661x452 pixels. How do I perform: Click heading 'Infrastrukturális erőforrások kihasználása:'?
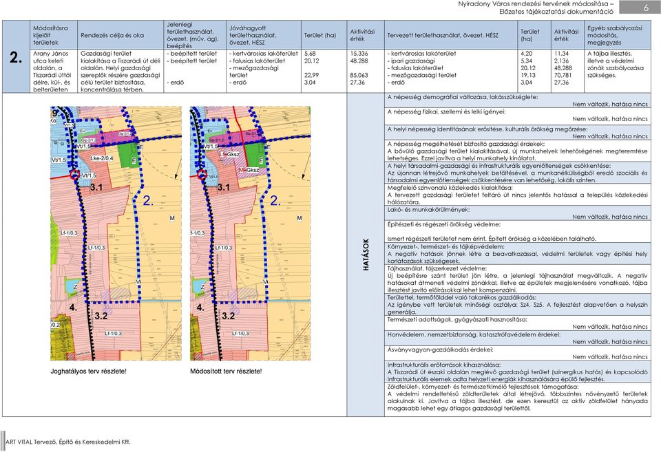(x=444, y=365)
